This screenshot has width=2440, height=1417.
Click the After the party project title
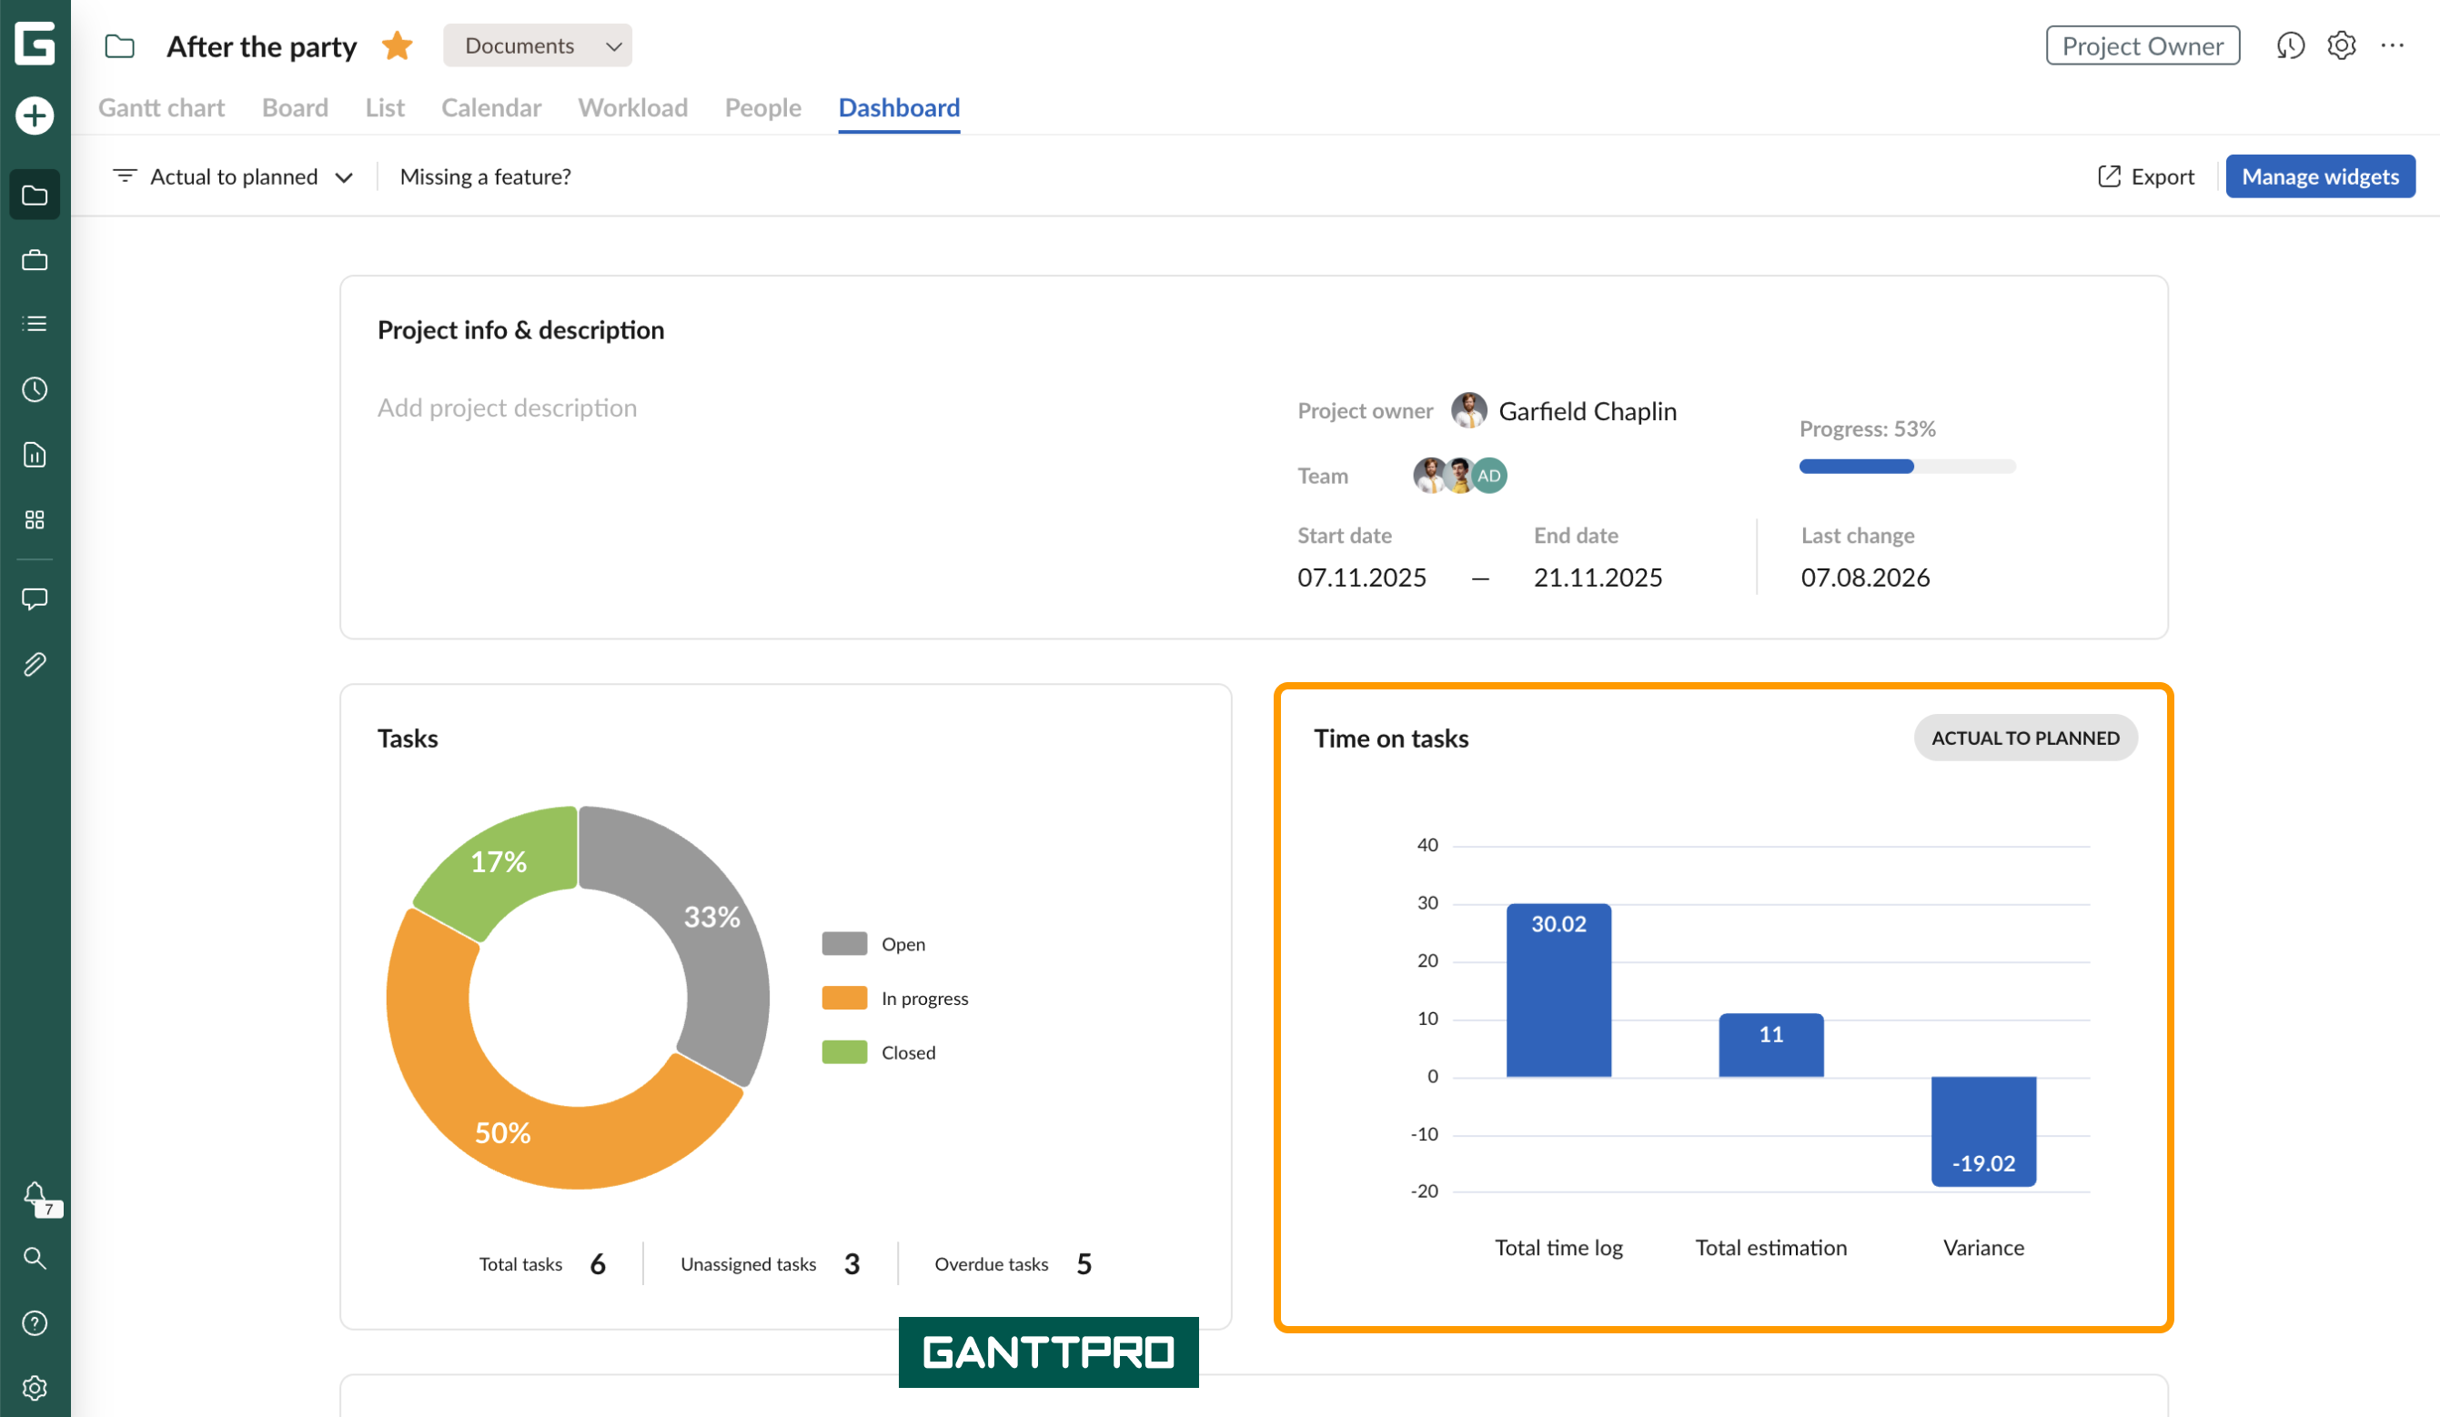(261, 46)
